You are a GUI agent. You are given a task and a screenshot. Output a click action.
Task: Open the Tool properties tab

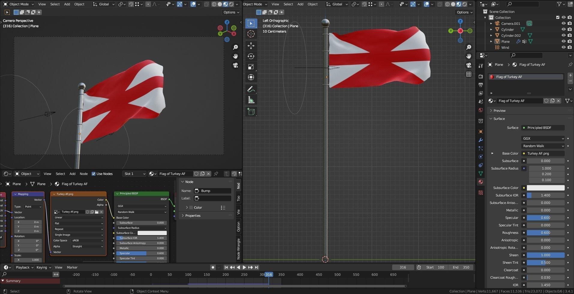click(481, 66)
